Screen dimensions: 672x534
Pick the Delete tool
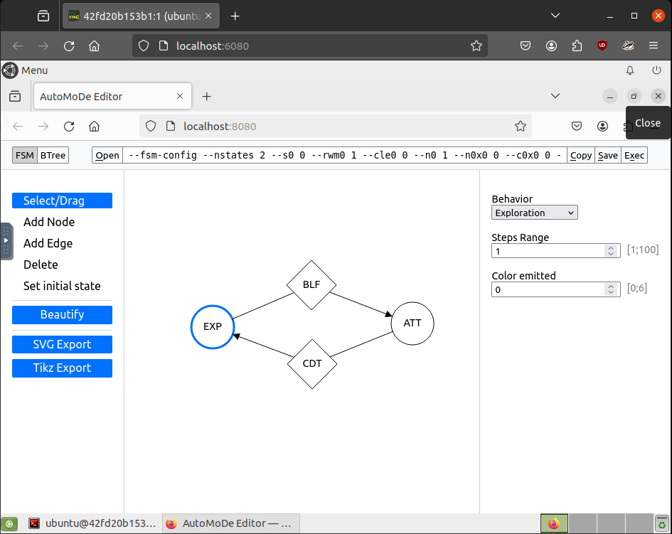41,265
